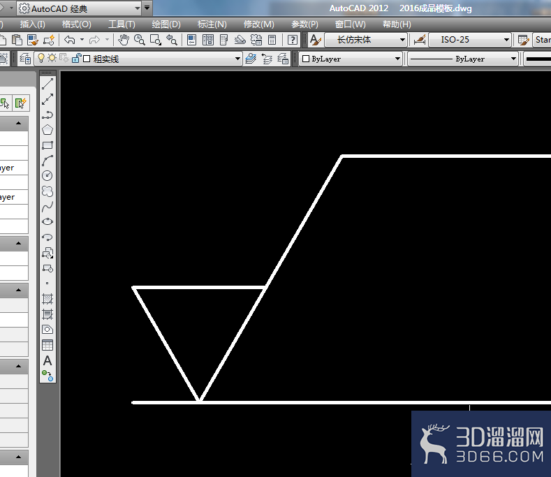551x477 pixels.
Task: Select the Region tool
Action: [x=47, y=330]
